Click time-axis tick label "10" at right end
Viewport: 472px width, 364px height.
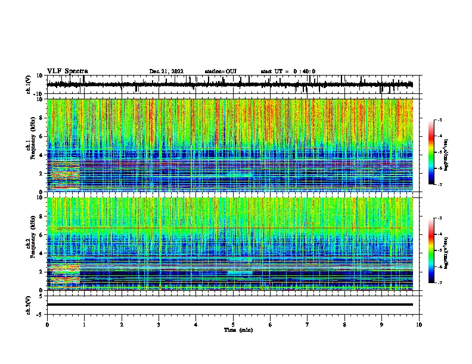(x=419, y=325)
